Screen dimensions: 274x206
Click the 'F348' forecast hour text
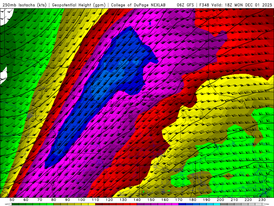point(204,5)
